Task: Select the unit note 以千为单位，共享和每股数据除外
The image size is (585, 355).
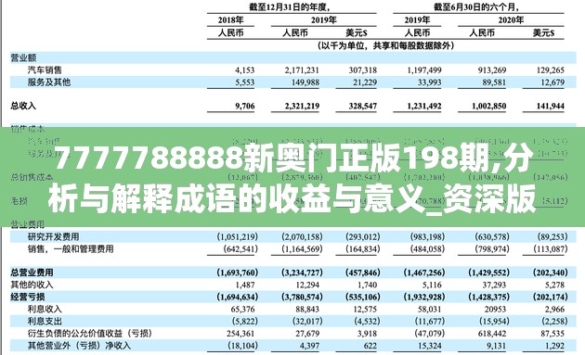Action: [385, 45]
